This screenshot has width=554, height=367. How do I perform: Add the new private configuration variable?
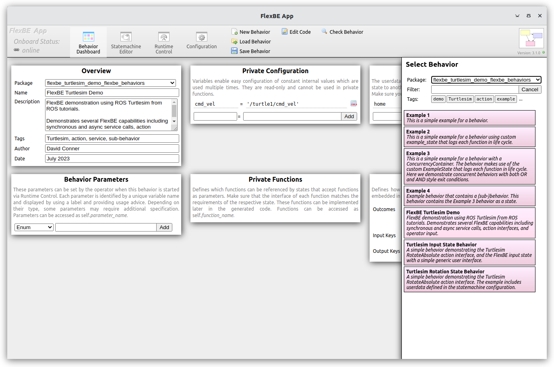coord(349,117)
